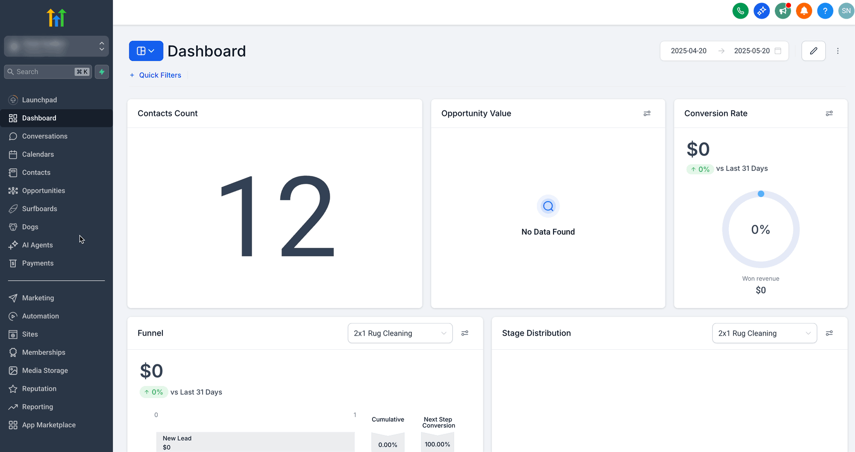Click the end date 2025-05-20
This screenshot has width=855, height=452.
click(752, 51)
